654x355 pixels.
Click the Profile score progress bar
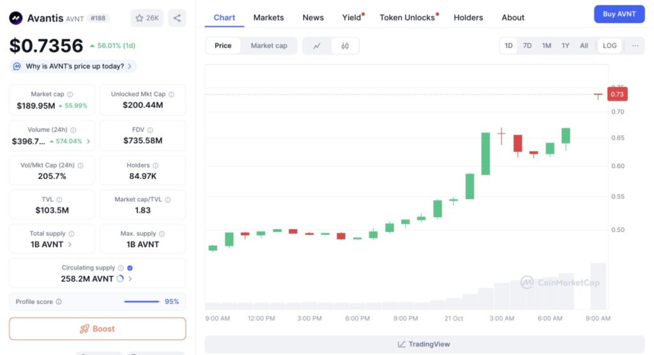click(142, 301)
